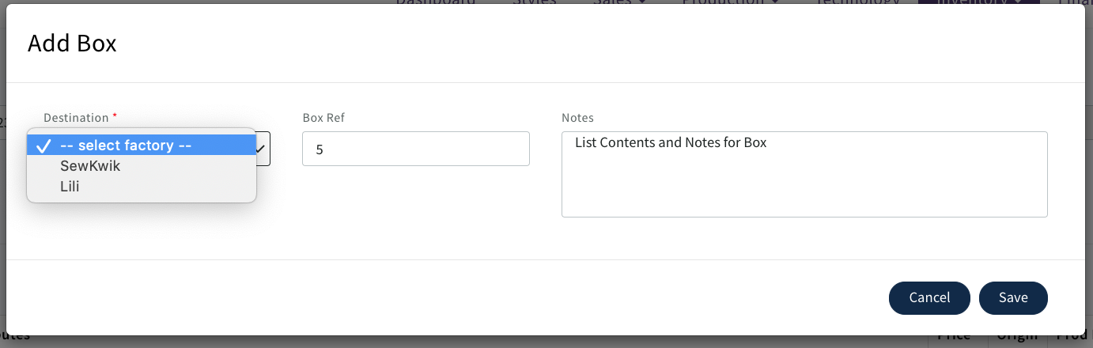This screenshot has height=348, width=1093.
Task: Focus the Box Ref input field
Action: (415, 149)
